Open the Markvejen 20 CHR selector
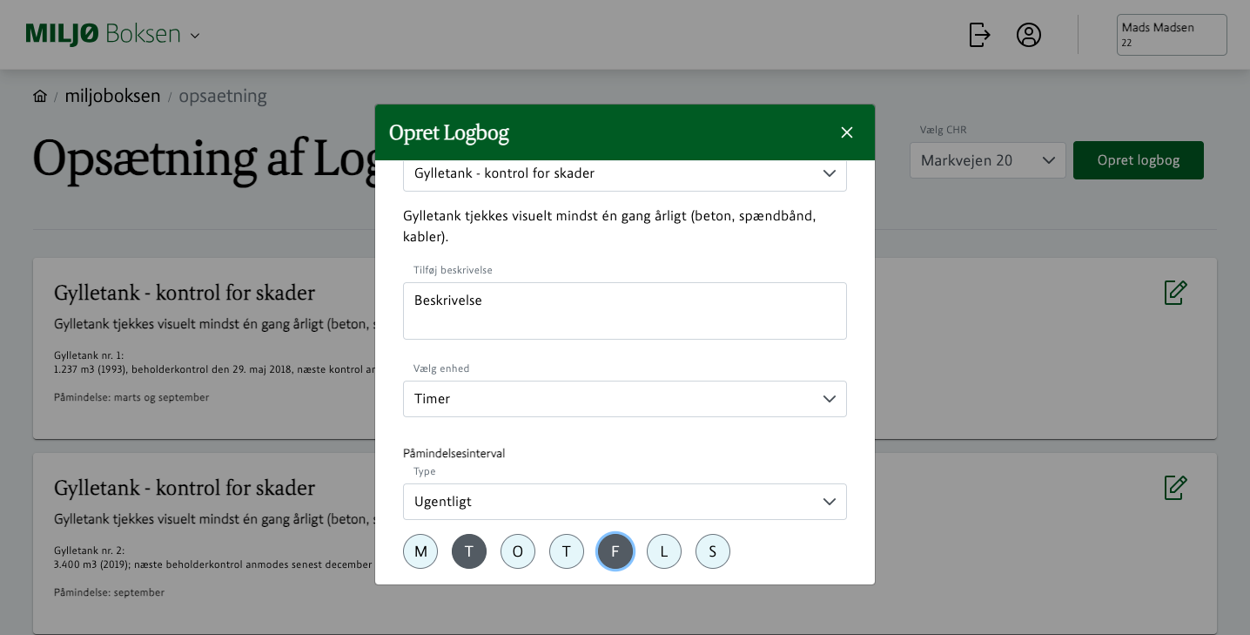Image resolution: width=1250 pixels, height=635 pixels. pos(987,160)
